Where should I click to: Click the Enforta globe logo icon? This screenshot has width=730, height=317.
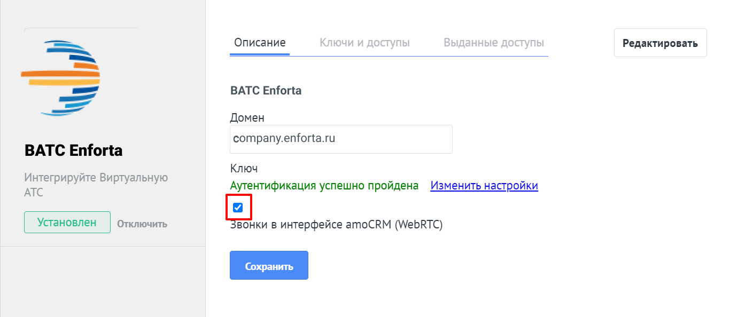click(x=60, y=78)
